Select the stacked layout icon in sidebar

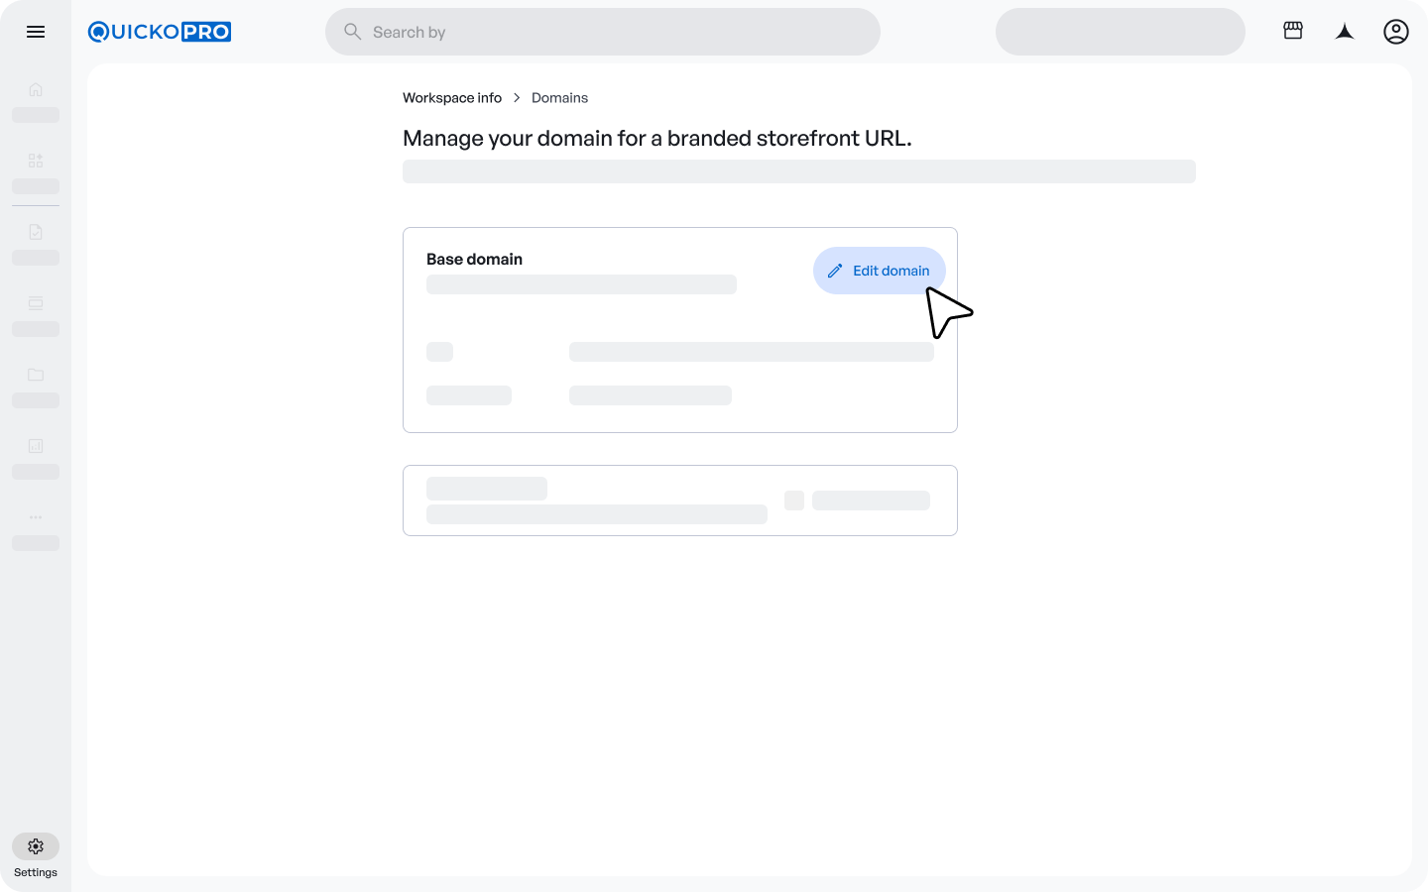click(x=36, y=303)
